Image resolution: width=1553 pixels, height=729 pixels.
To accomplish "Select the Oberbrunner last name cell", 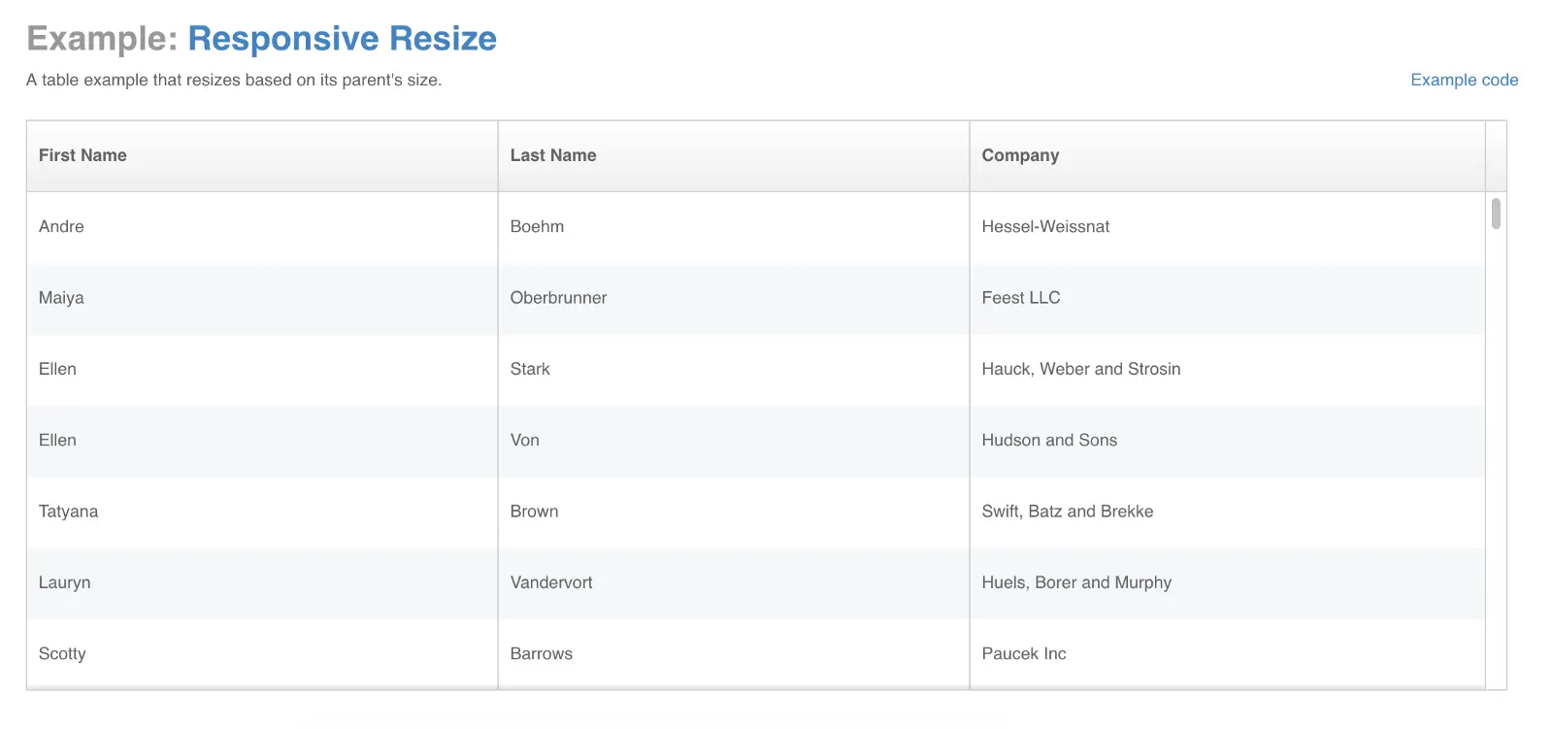I will [x=558, y=298].
